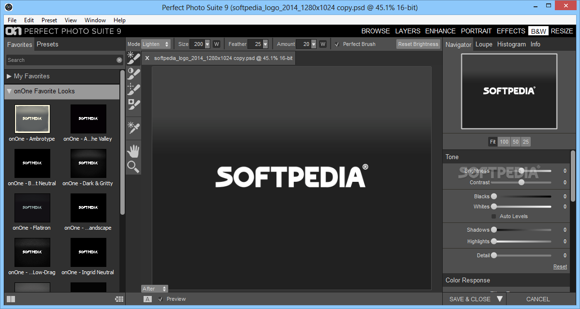
Task: Collapse the Tone panel header
Action: pyautogui.click(x=506, y=157)
